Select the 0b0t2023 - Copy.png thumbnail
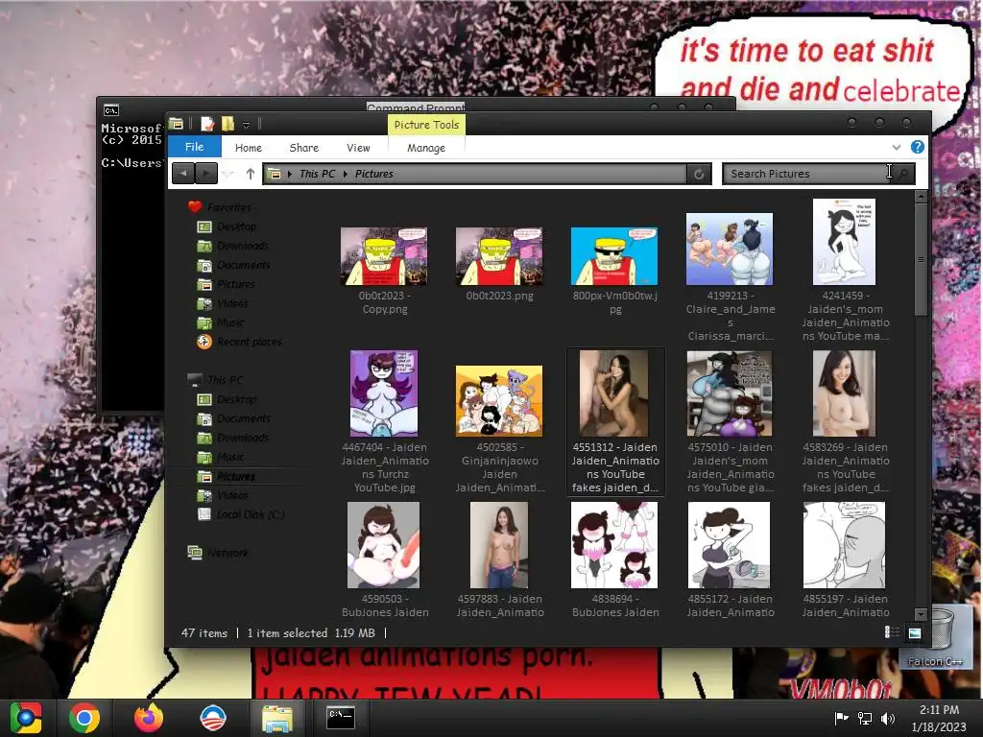 [384, 256]
